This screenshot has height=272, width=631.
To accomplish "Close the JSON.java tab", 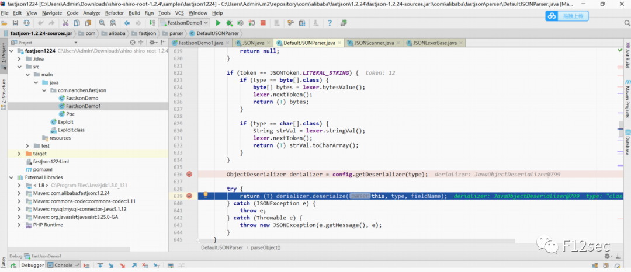I will [269, 43].
